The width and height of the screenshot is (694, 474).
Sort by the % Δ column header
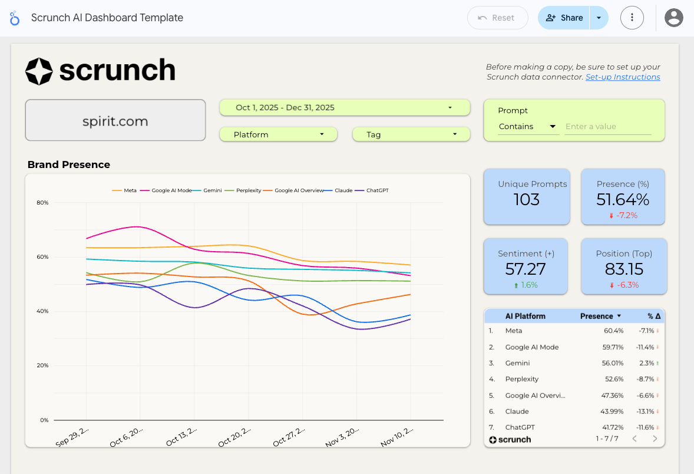654,317
